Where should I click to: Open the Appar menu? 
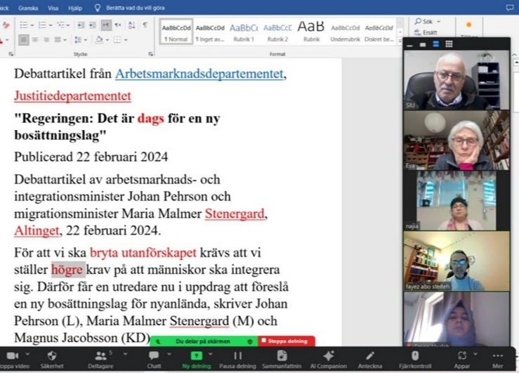click(462, 360)
